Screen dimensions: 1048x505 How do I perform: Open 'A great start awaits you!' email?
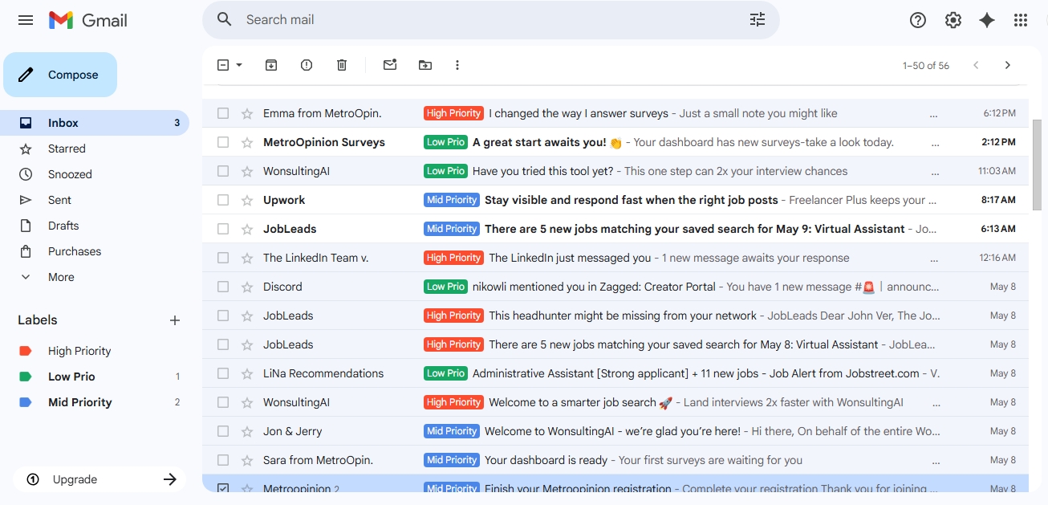click(x=615, y=142)
